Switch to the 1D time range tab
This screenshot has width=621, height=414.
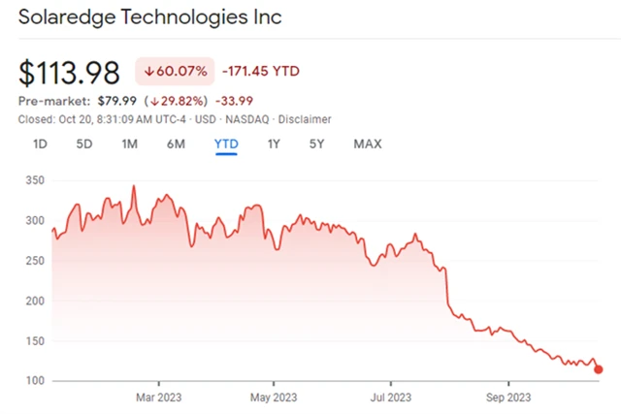pos(41,143)
